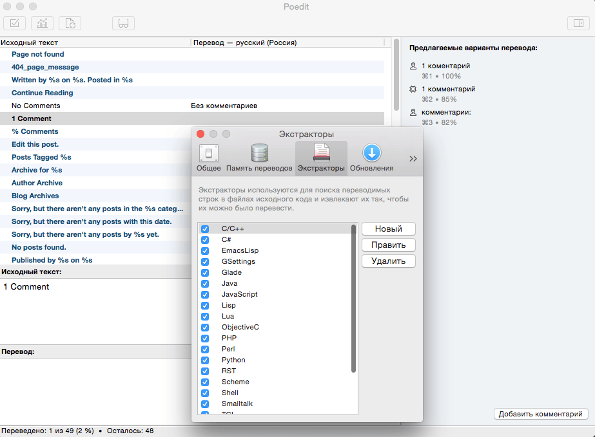Uncheck the Python extractor

pyautogui.click(x=205, y=360)
